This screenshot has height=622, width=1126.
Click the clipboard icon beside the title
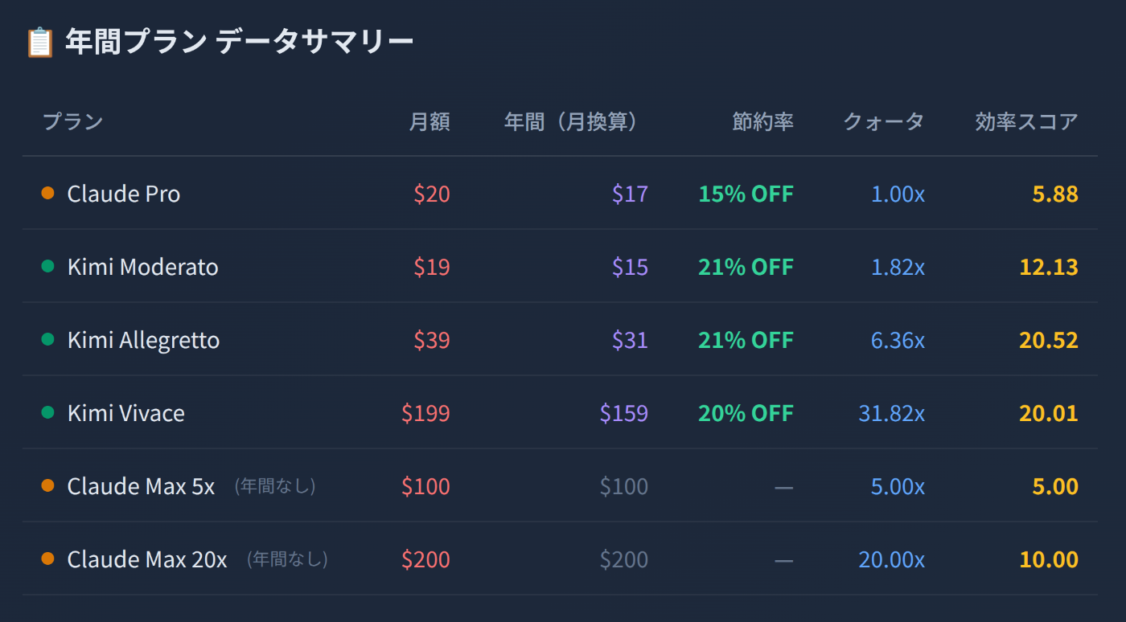39,42
